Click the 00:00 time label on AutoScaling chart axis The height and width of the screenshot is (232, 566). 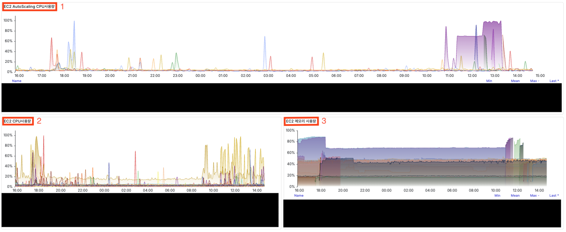coord(200,76)
